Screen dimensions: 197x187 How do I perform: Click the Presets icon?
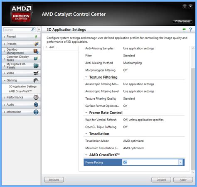pyautogui.click(x=36, y=44)
